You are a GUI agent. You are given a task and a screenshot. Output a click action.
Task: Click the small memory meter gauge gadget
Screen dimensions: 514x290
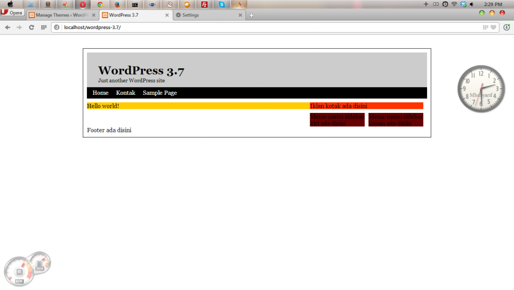(40, 262)
